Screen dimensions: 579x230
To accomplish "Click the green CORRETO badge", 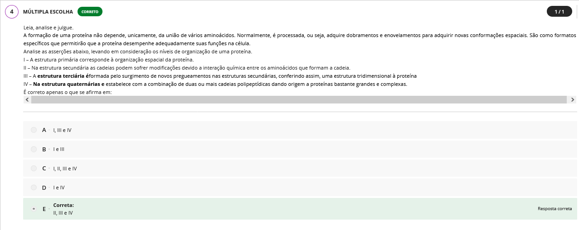I will pyautogui.click(x=90, y=12).
